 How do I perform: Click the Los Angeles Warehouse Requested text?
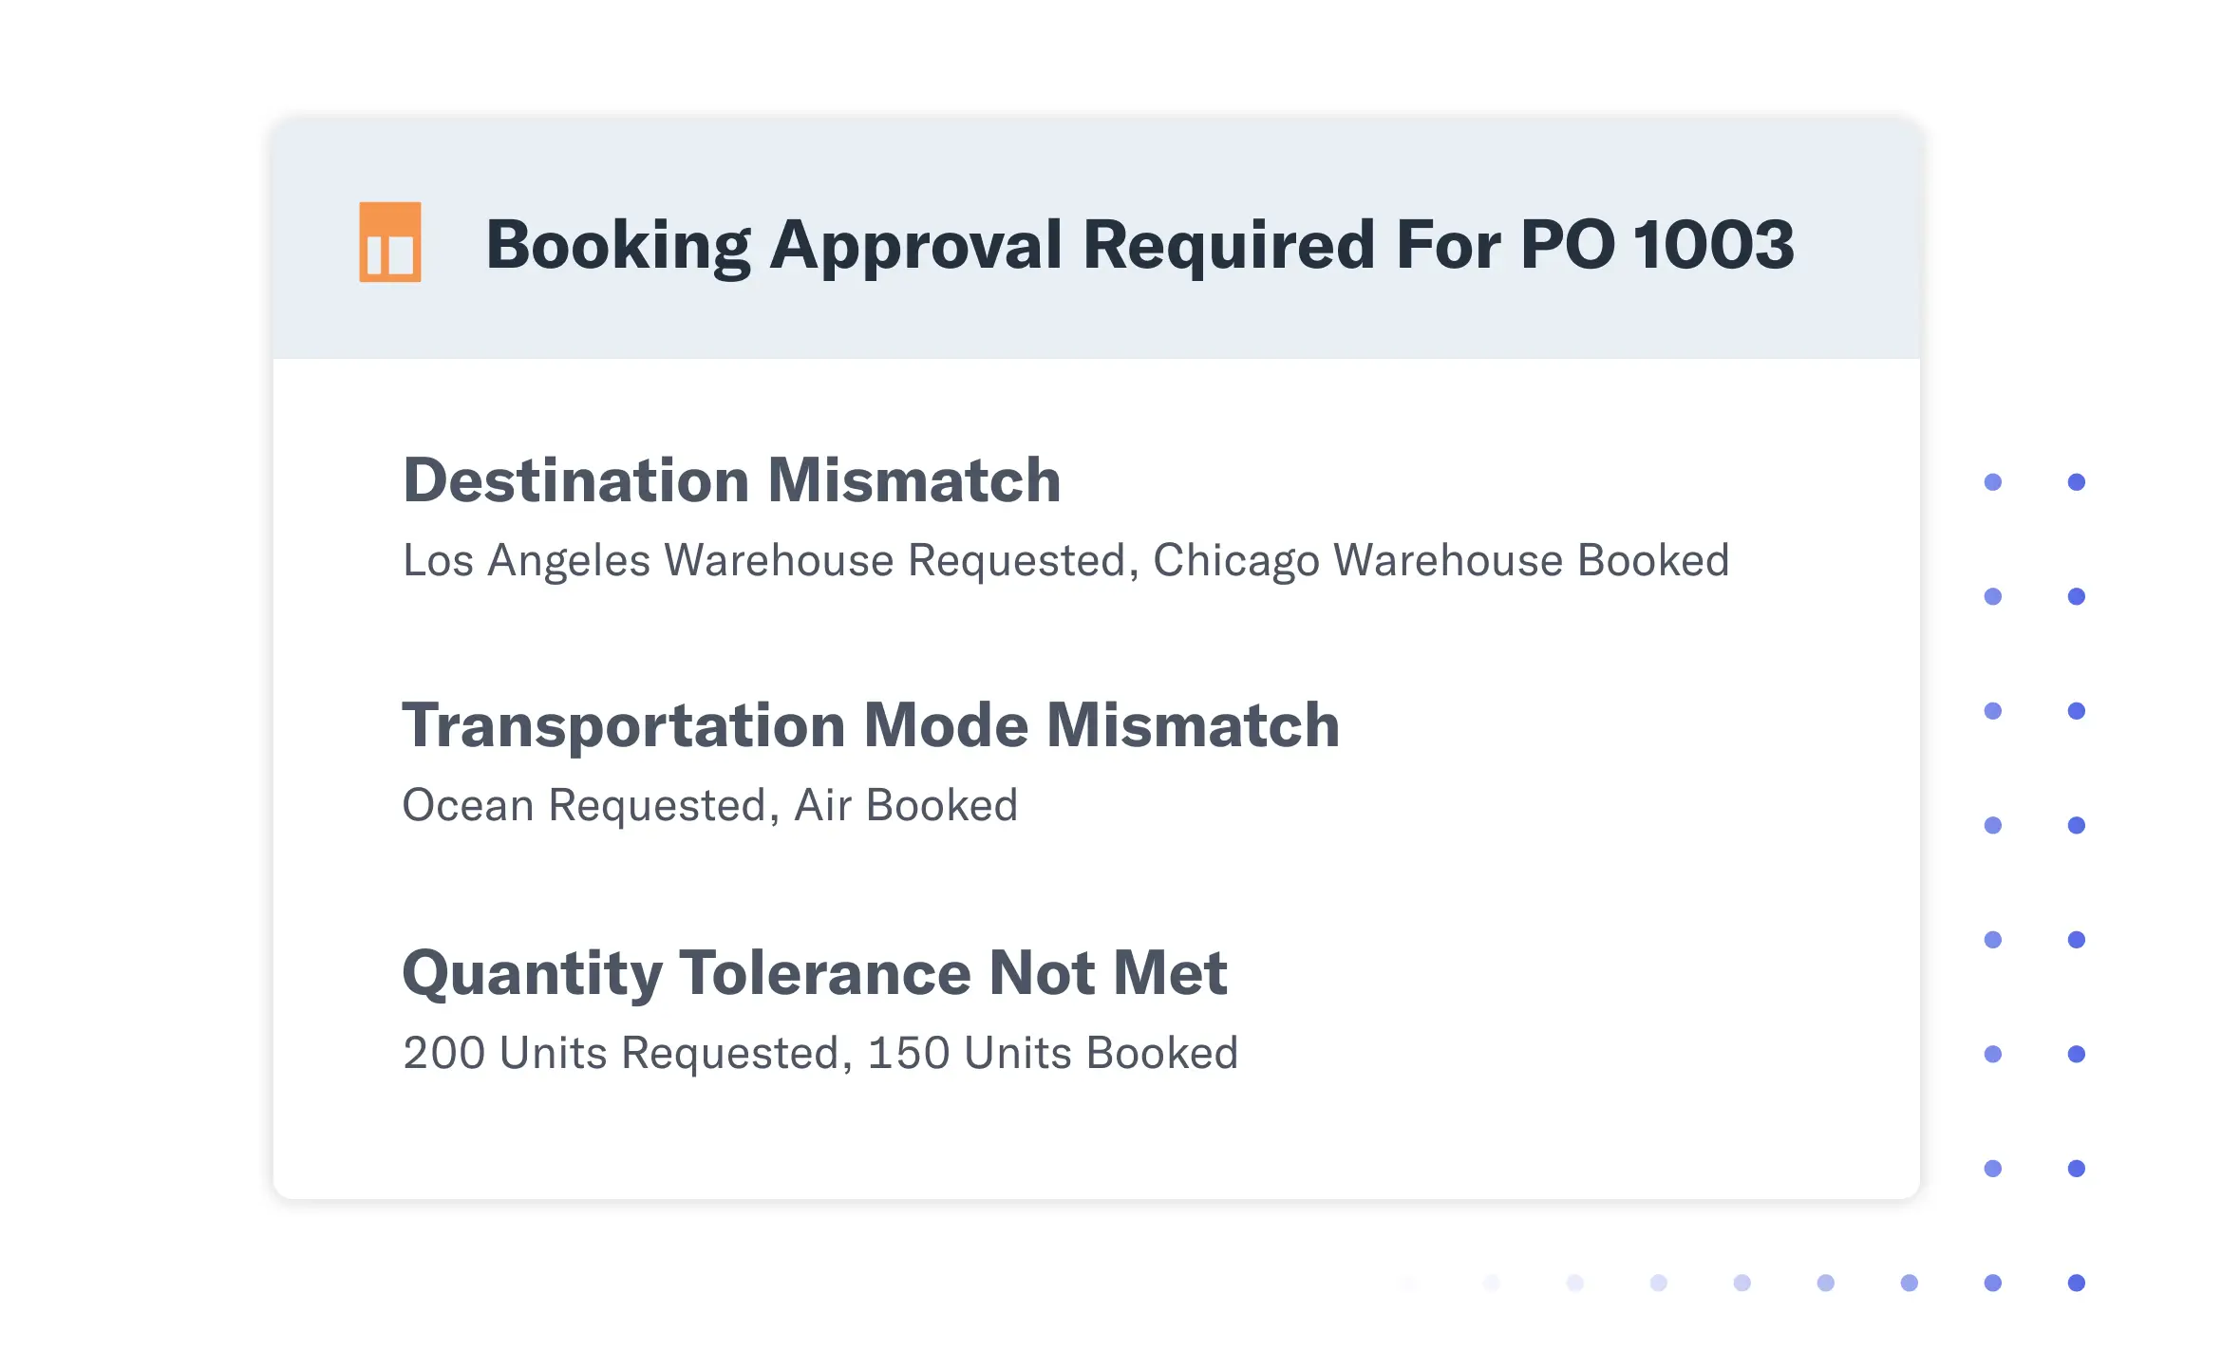[x=763, y=560]
